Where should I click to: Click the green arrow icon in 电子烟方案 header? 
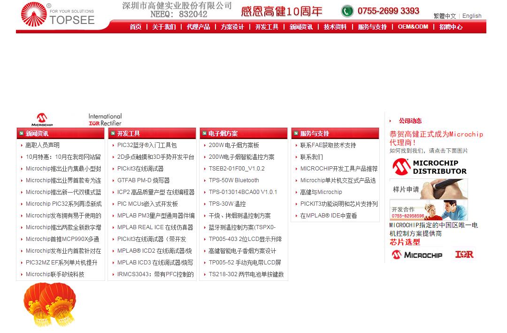click(204, 133)
